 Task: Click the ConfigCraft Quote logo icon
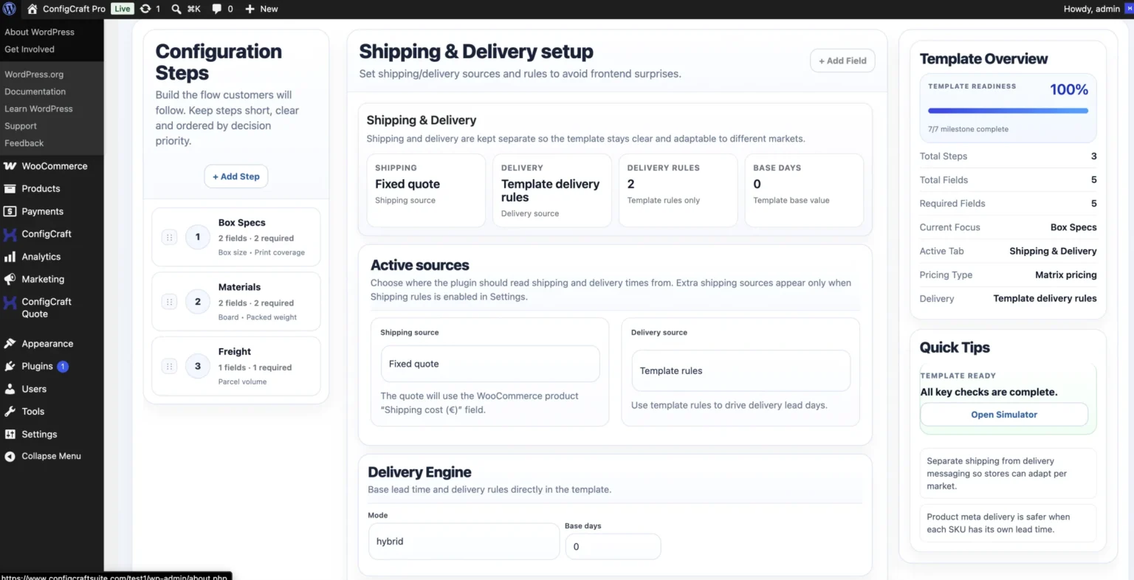10,303
